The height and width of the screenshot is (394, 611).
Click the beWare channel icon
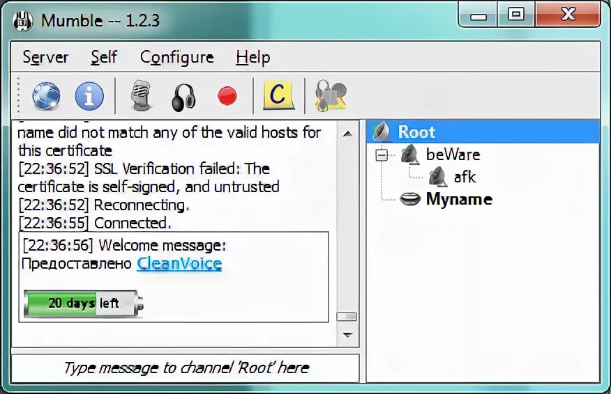(x=410, y=155)
